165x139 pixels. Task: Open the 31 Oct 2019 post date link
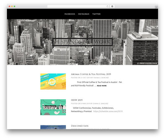[86, 78]
